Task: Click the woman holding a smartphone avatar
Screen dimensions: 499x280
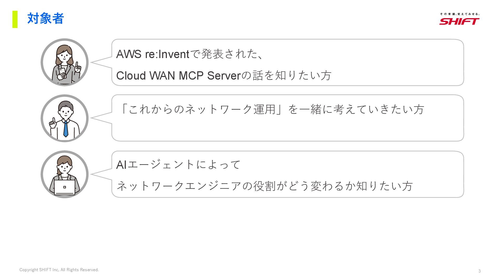Action: point(64,62)
